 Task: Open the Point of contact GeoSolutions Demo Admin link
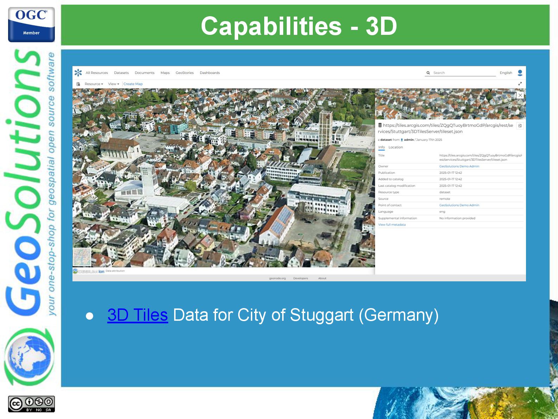tap(459, 205)
